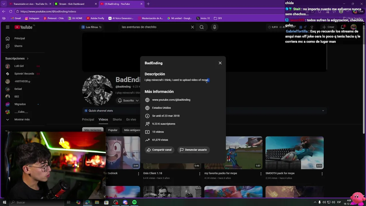Open the tab search dropdown arrow
Screen dimensions: 366x206
pos(3,4)
